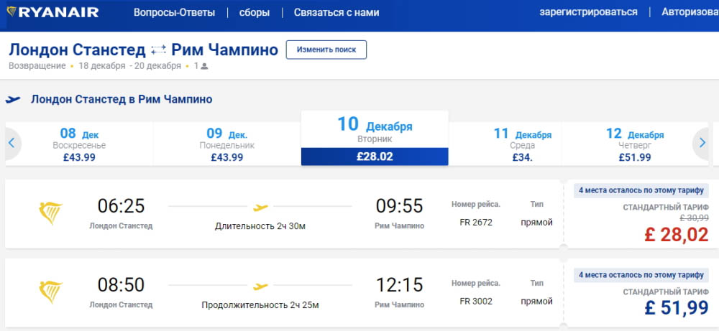Choose the 12 Декабря Четверг date tab

[x=634, y=144]
